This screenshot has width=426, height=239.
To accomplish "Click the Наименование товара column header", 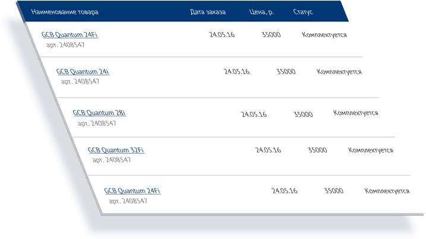I will [x=65, y=12].
